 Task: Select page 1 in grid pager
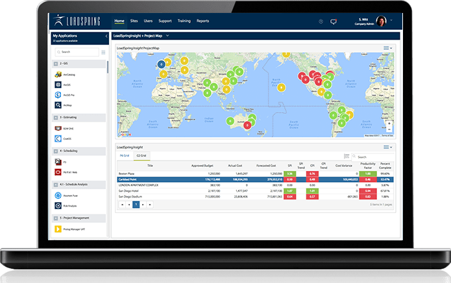tap(136, 205)
